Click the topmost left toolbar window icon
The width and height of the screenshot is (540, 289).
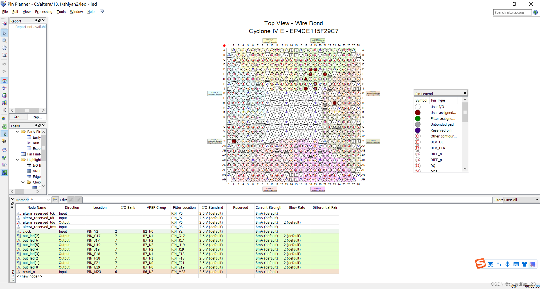(4, 24)
